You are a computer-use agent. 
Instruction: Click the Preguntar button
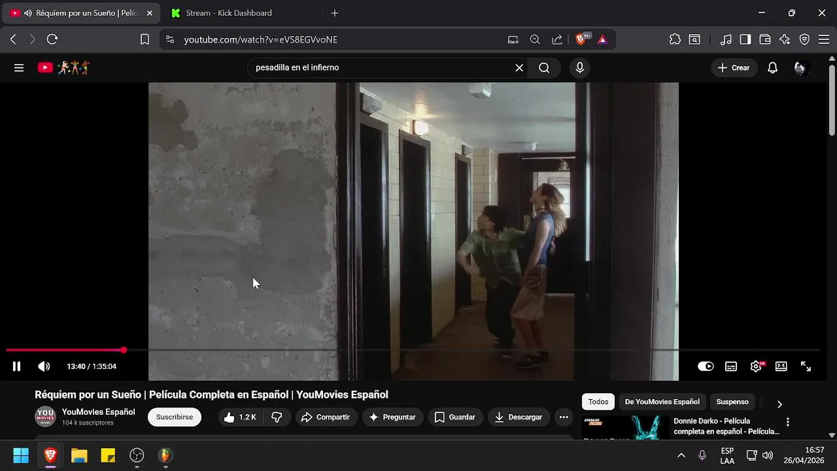[x=392, y=417]
